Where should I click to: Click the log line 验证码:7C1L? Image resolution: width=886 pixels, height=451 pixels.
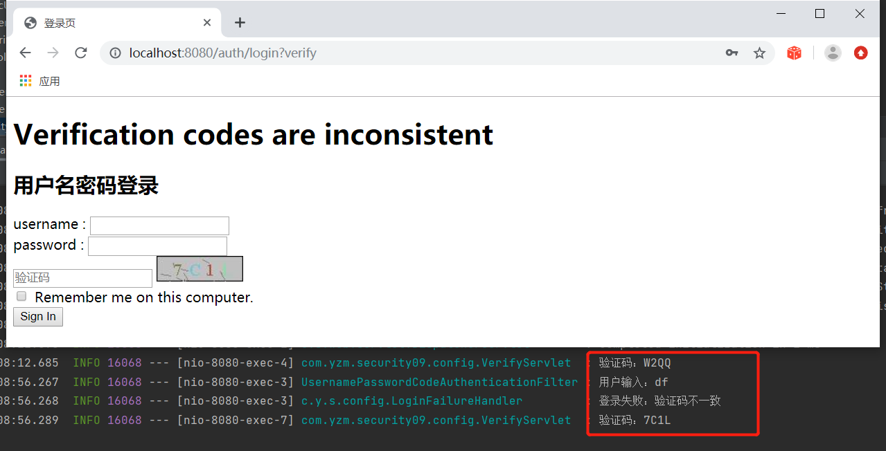coord(635,420)
